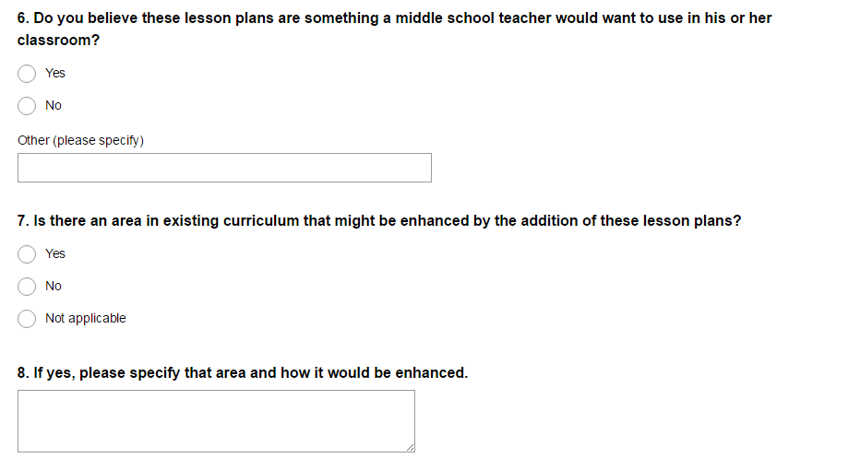Click the text area resize handle corner

[410, 447]
